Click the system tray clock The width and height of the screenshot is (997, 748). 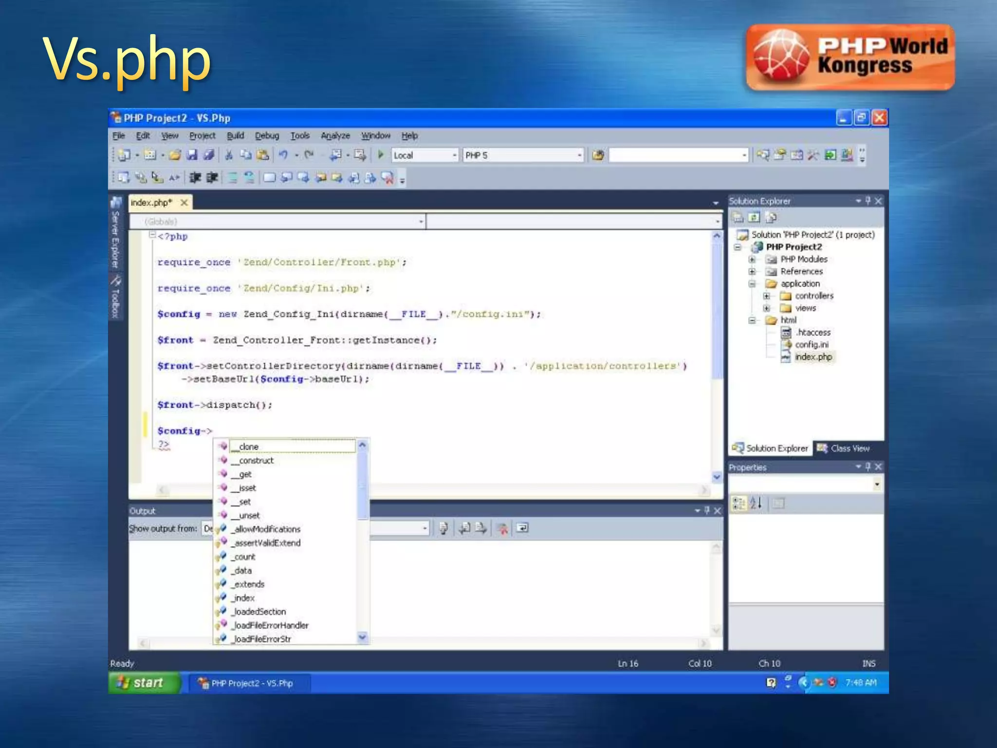click(x=861, y=683)
